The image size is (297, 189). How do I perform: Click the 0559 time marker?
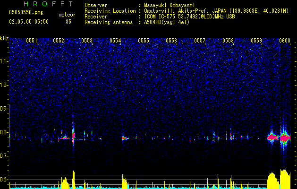256,41
